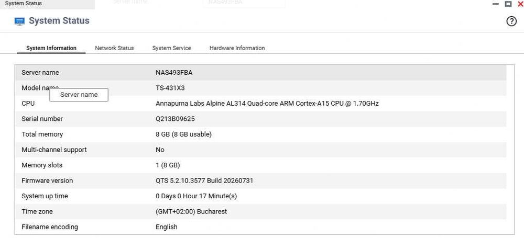The image size is (524, 238).
Task: Select serial number Q213B09625
Action: pyautogui.click(x=175, y=119)
